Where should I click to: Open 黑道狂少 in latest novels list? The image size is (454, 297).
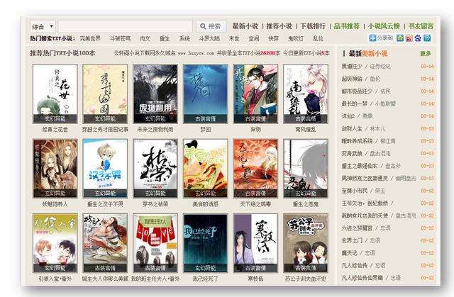[354, 66]
